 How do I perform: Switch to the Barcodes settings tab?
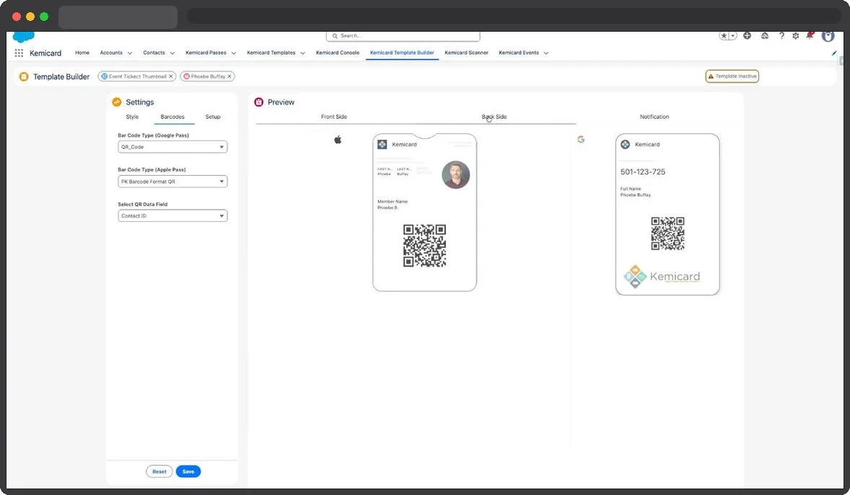click(172, 117)
